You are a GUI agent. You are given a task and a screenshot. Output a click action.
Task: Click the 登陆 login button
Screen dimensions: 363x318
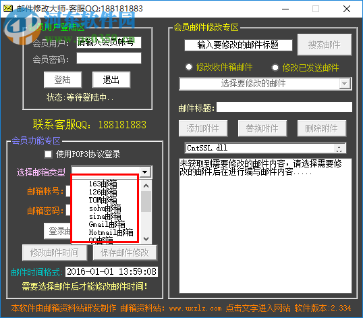[x=63, y=80]
